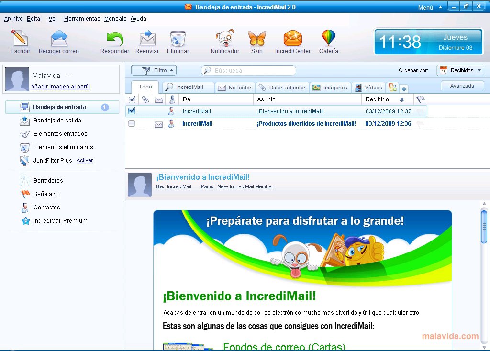
Task: Open the Contactos list
Action: [x=46, y=208]
